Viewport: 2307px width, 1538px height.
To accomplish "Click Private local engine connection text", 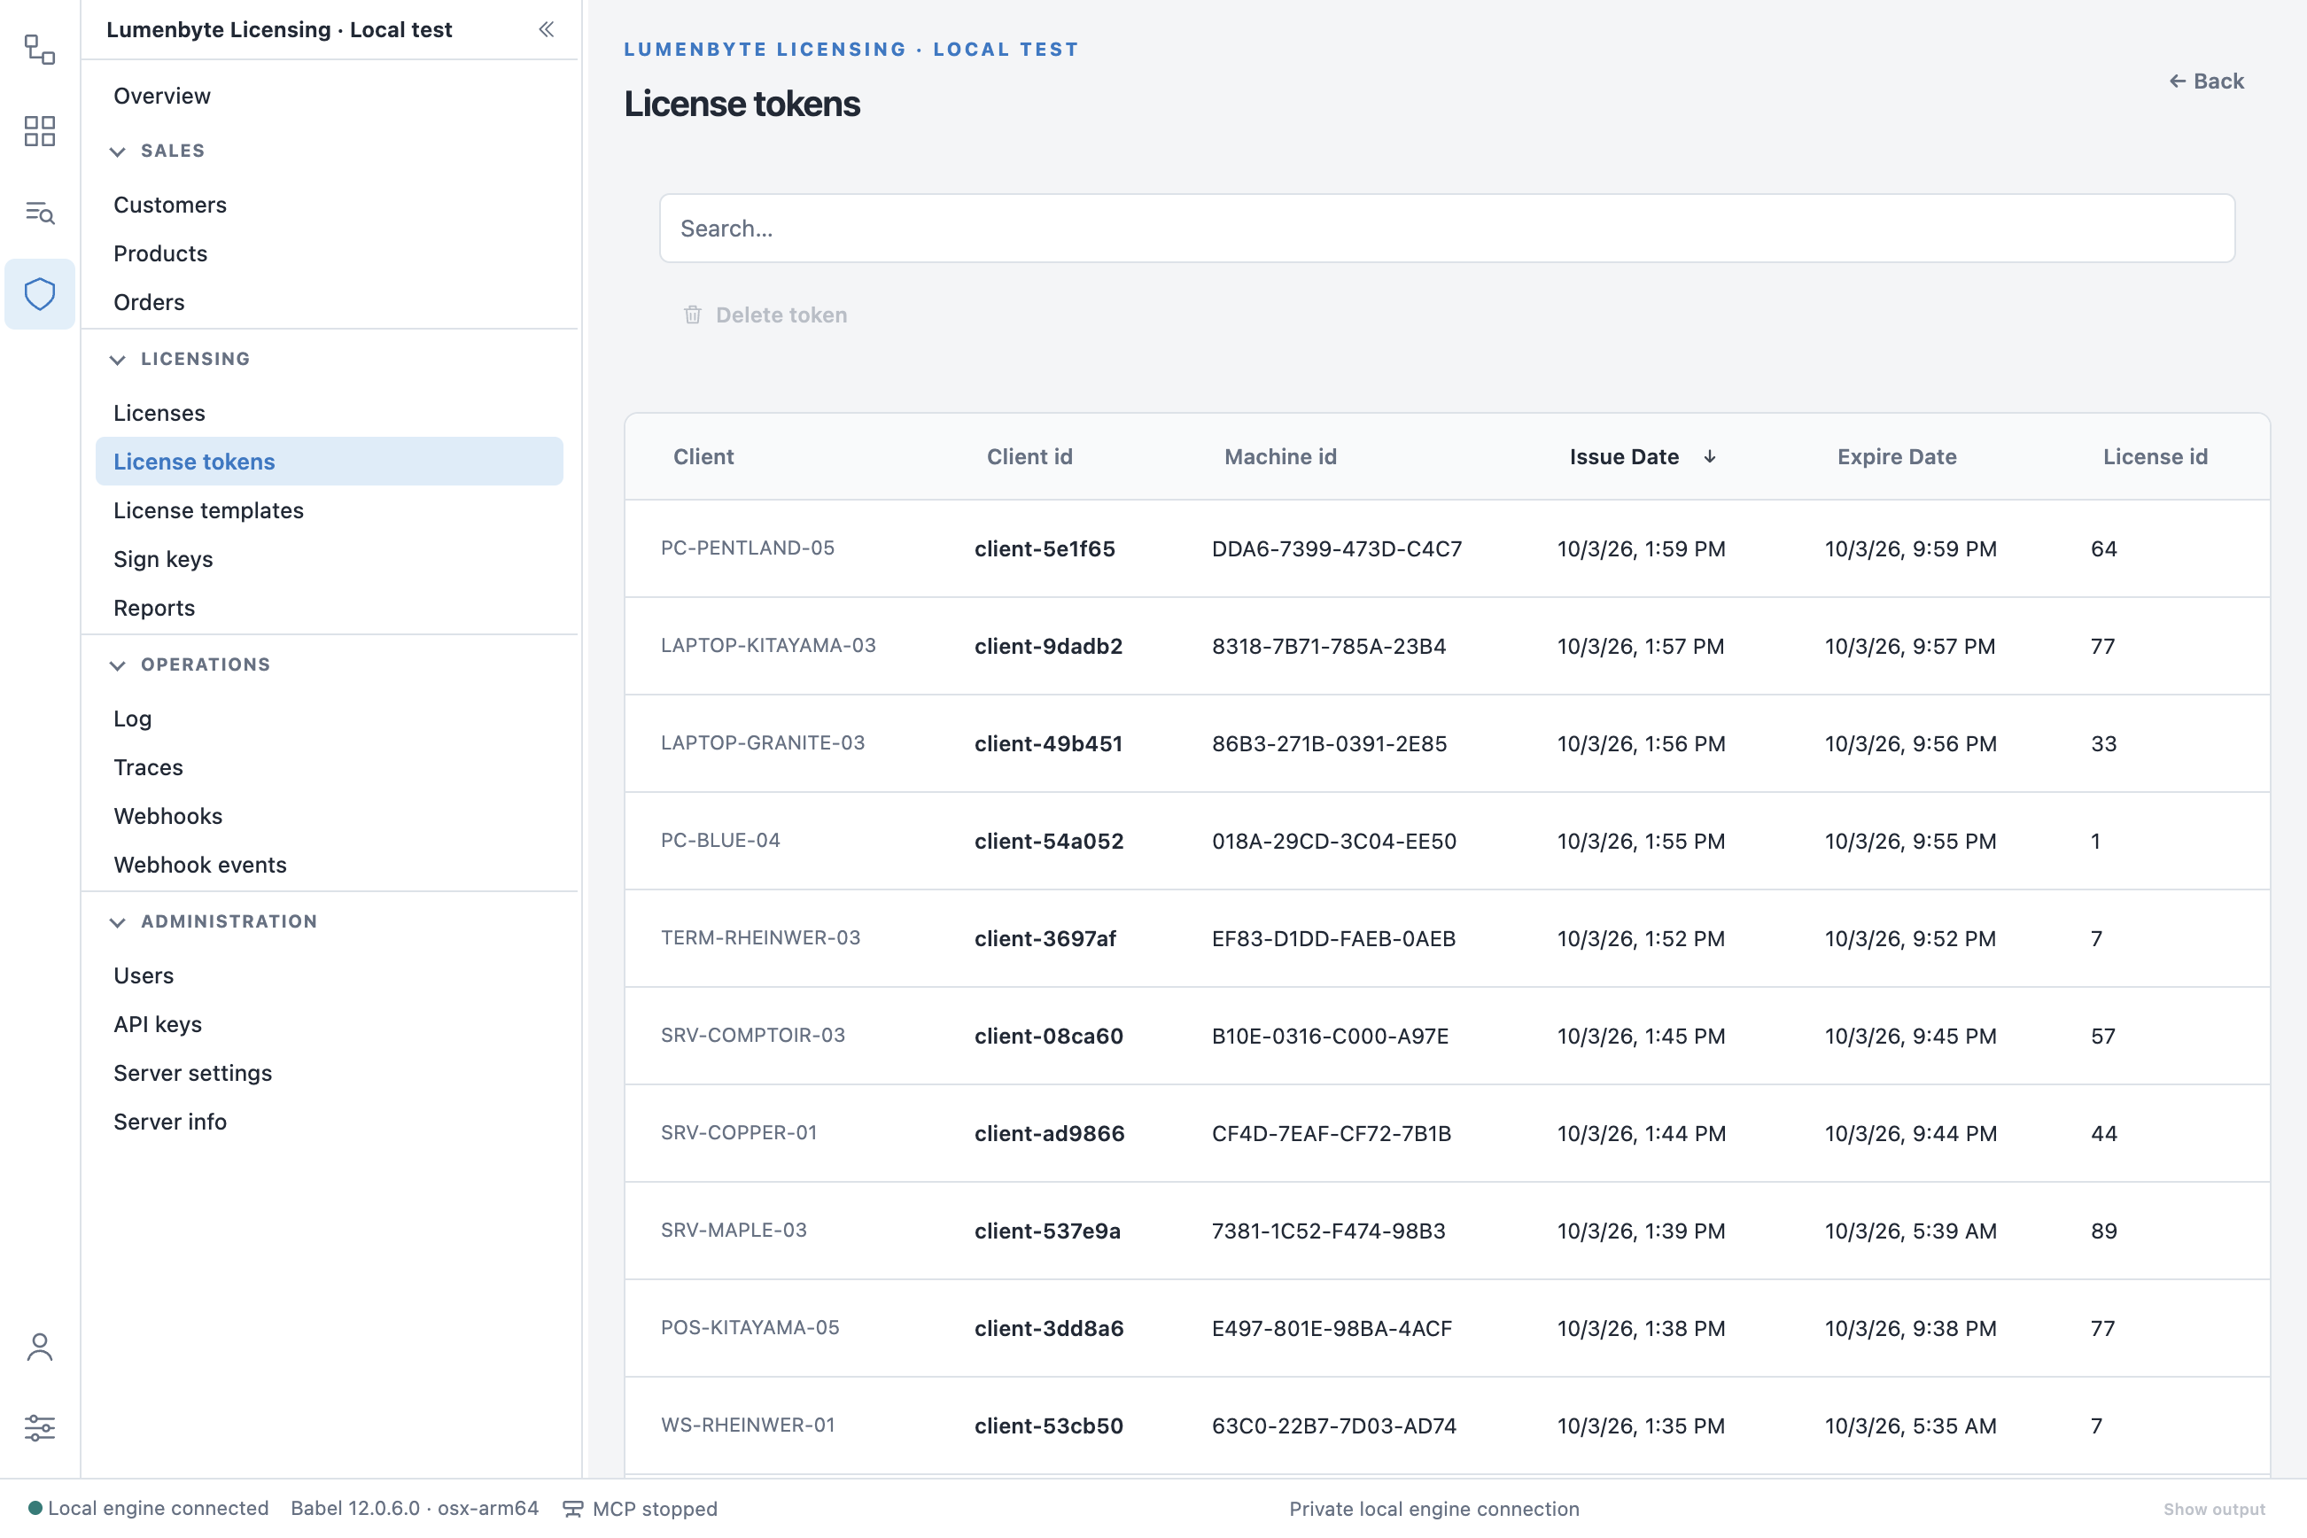I will click(1434, 1509).
